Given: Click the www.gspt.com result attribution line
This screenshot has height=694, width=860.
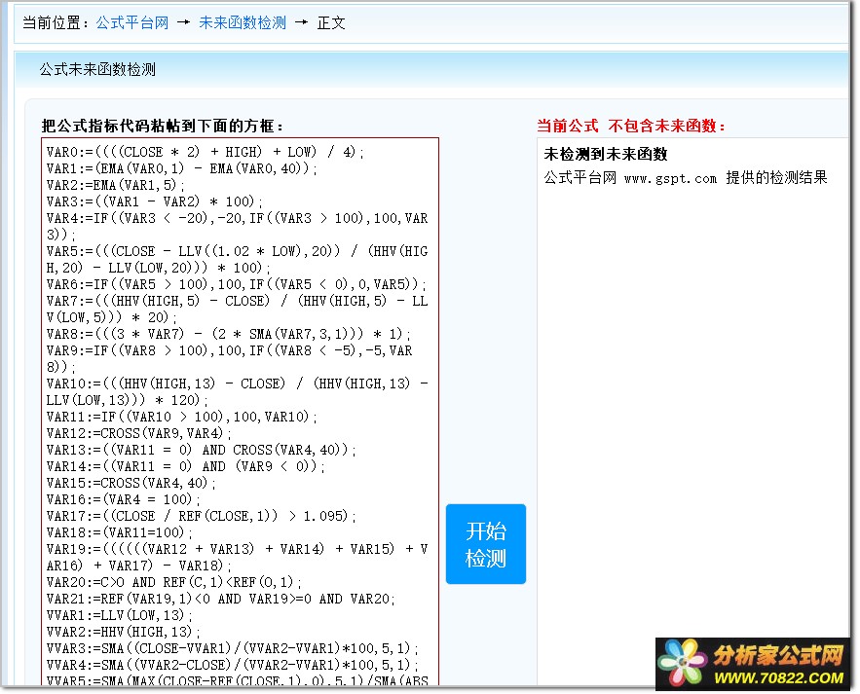Looking at the screenshot, I should coord(686,177).
